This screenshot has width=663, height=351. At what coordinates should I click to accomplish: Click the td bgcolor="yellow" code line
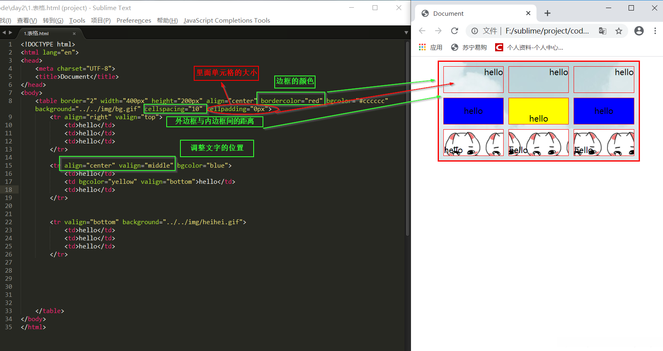coord(150,182)
